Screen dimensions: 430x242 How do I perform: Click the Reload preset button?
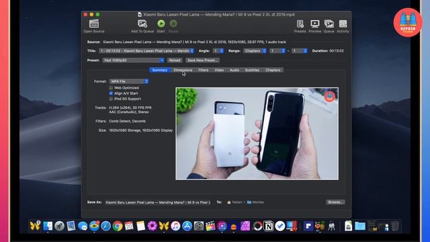click(x=175, y=61)
